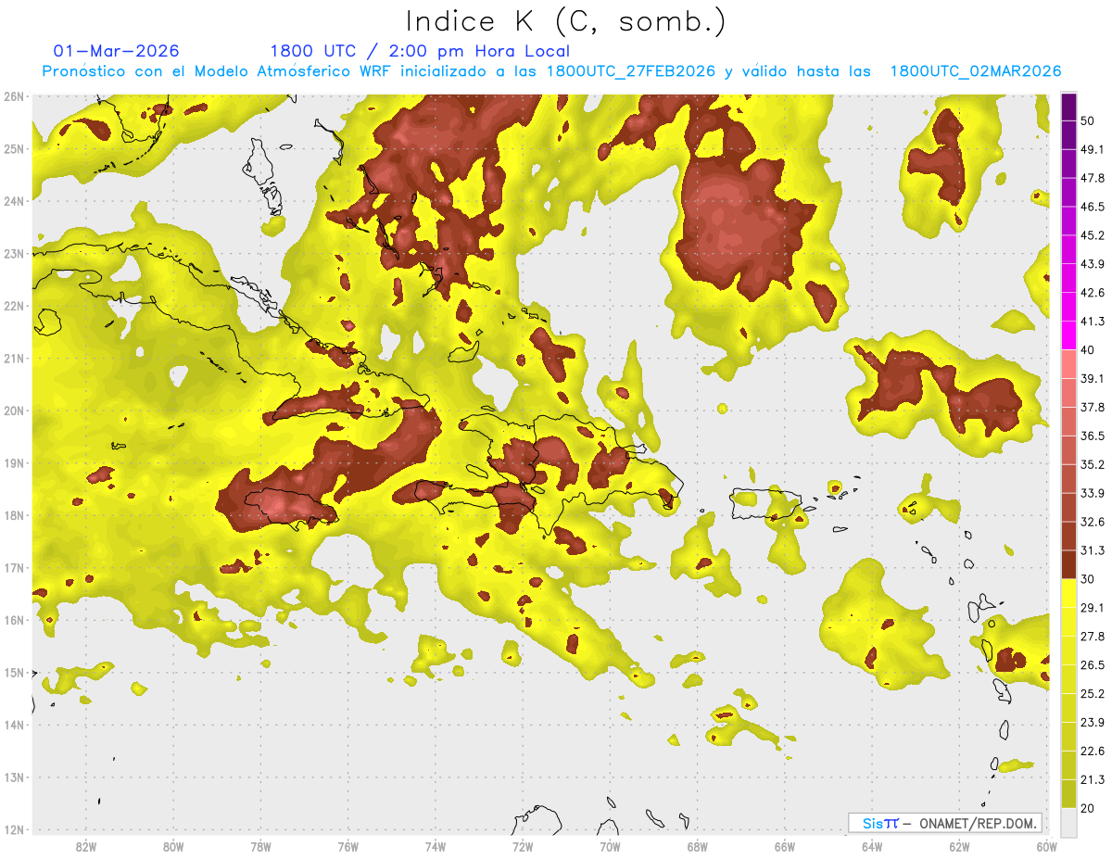Click the '47.8' color bar value
Image resolution: width=1112 pixels, height=859 pixels.
tap(1093, 179)
